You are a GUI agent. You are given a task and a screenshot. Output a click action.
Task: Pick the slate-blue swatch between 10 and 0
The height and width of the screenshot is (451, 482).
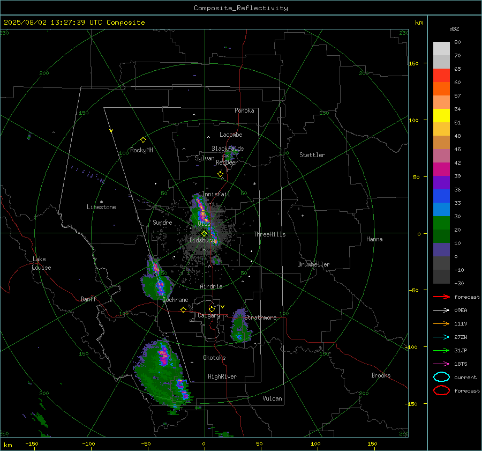click(441, 250)
